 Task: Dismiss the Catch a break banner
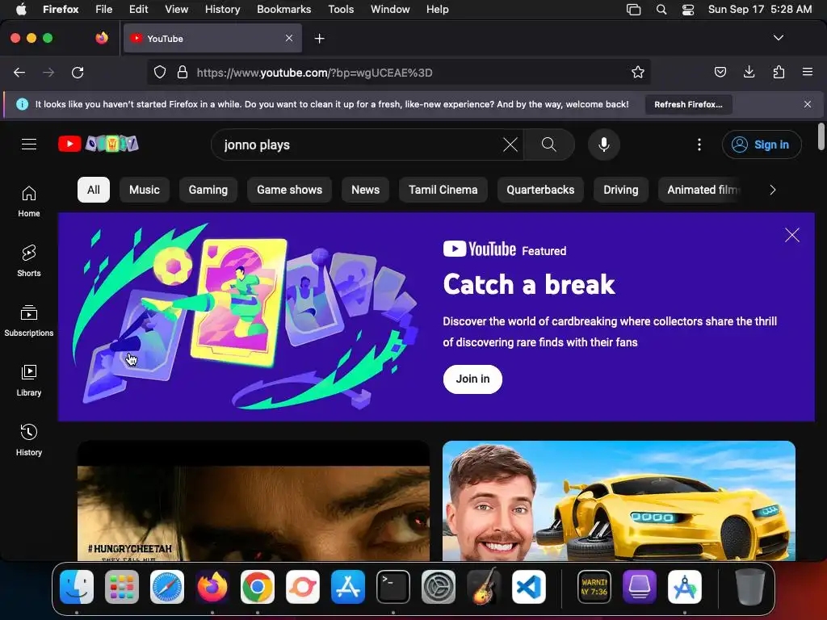(x=792, y=235)
